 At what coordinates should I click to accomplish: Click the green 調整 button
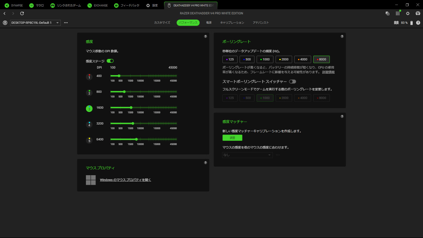pyautogui.click(x=232, y=138)
